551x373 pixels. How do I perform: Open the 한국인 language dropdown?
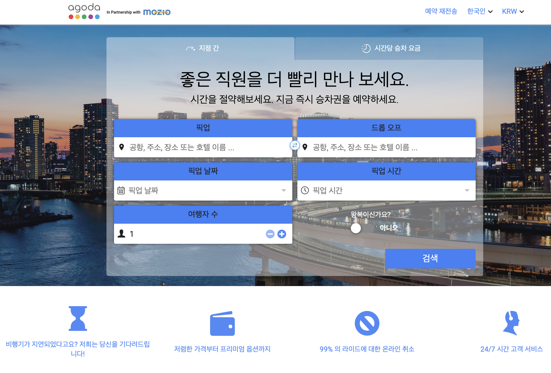pos(480,11)
